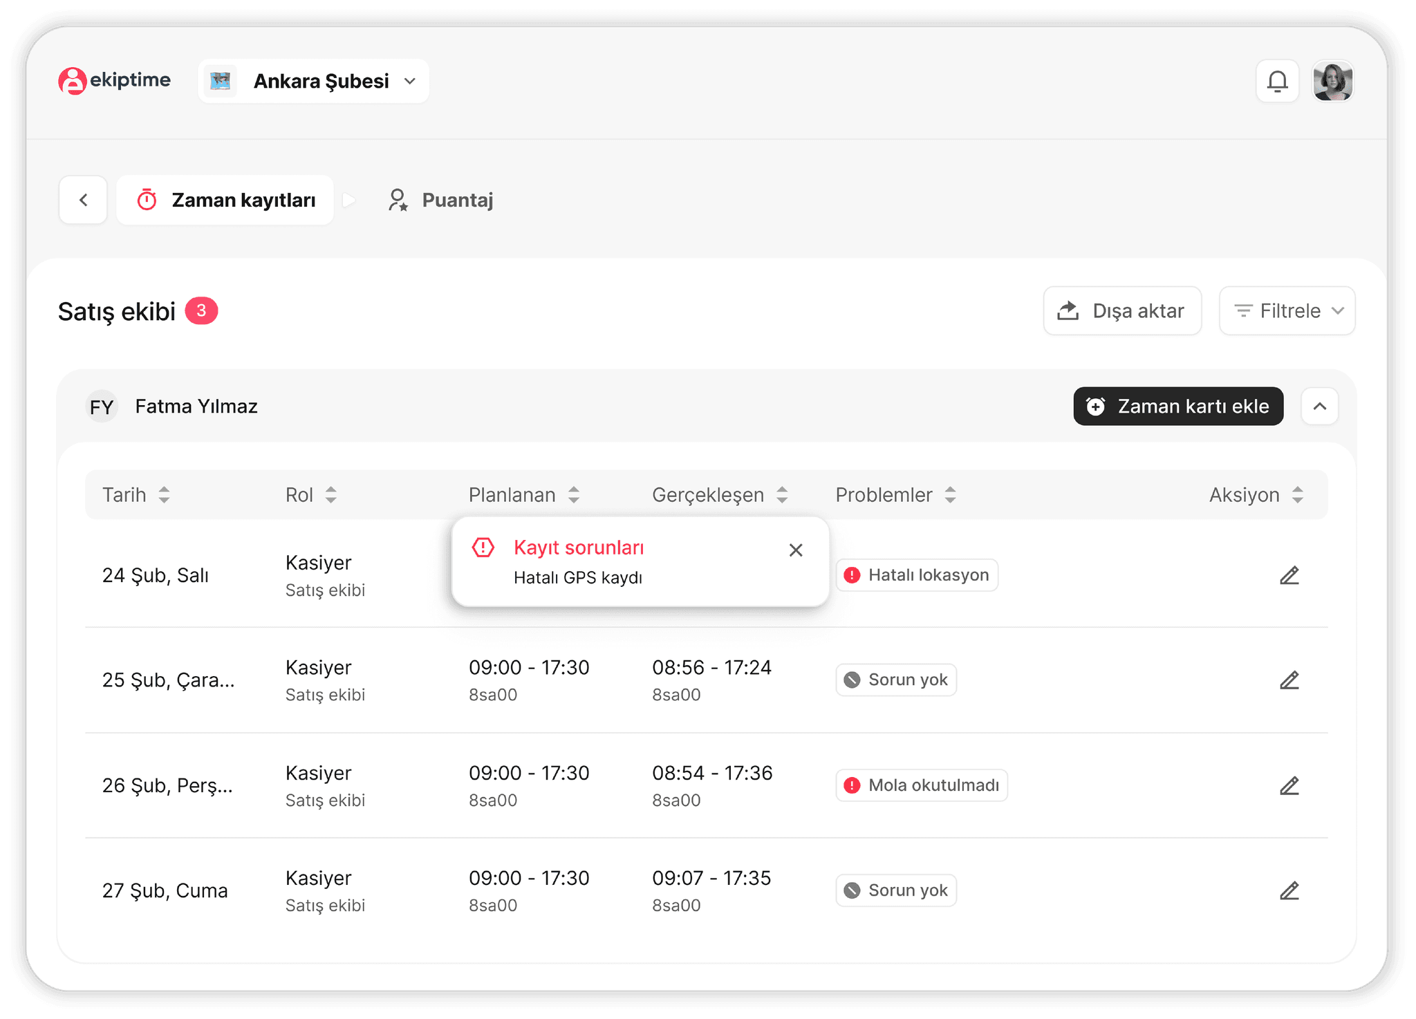Edit the 24 Şub time record
The height and width of the screenshot is (1019, 1416).
coord(1289,575)
